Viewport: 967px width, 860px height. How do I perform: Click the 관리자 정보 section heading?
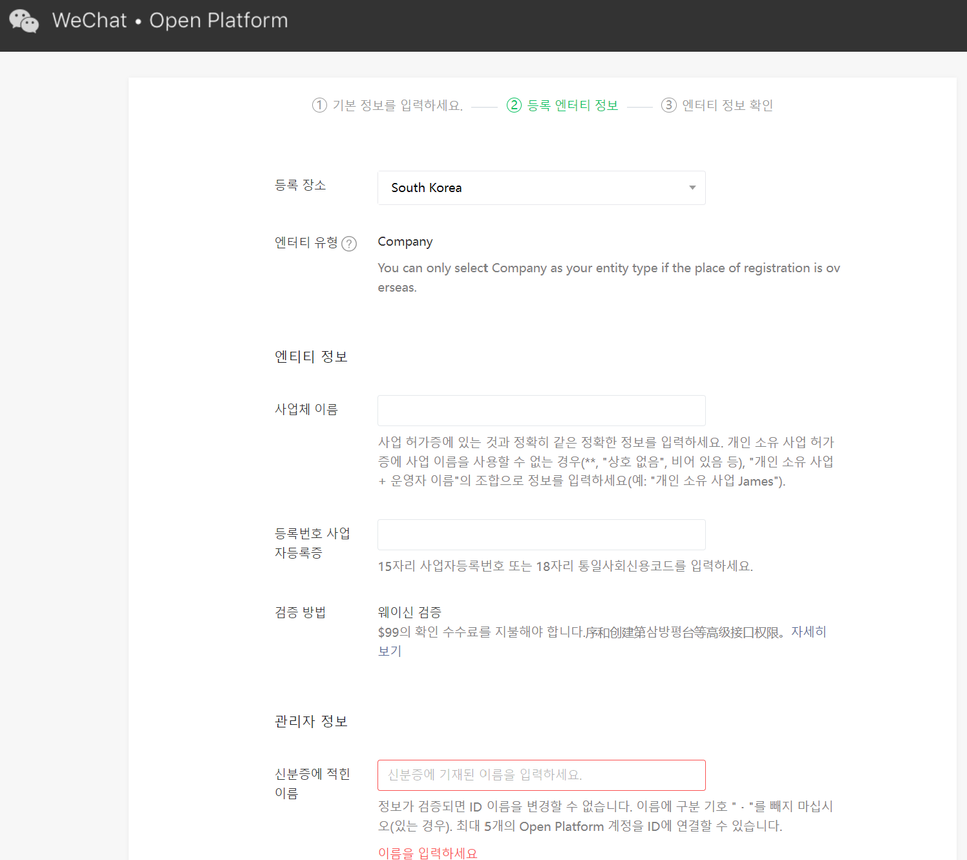coord(311,722)
